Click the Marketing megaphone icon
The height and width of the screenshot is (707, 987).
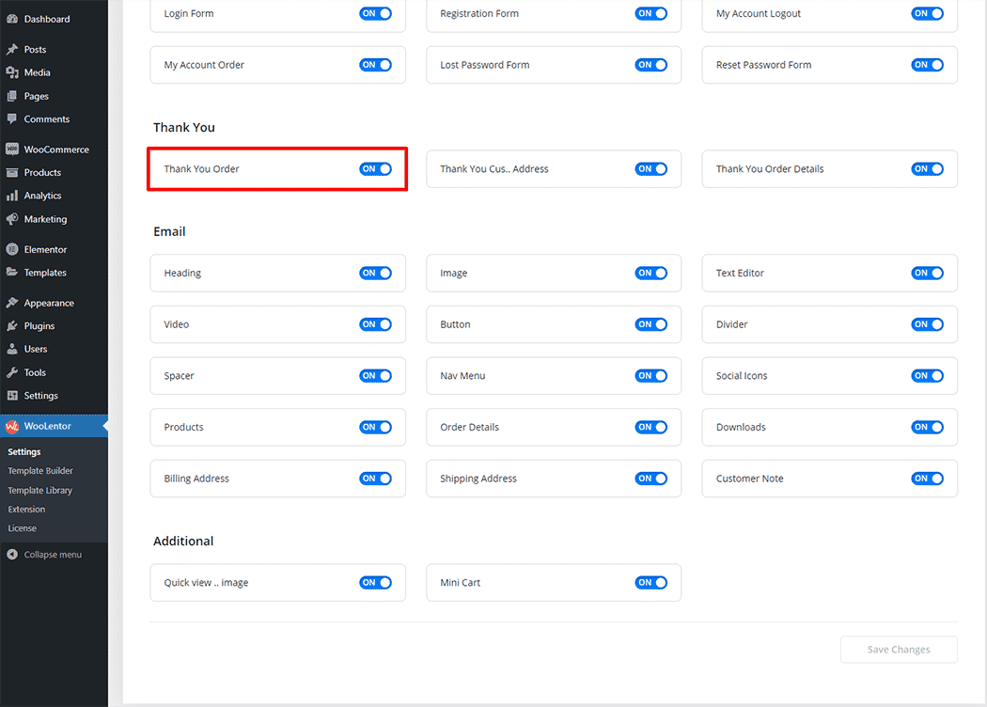12,219
